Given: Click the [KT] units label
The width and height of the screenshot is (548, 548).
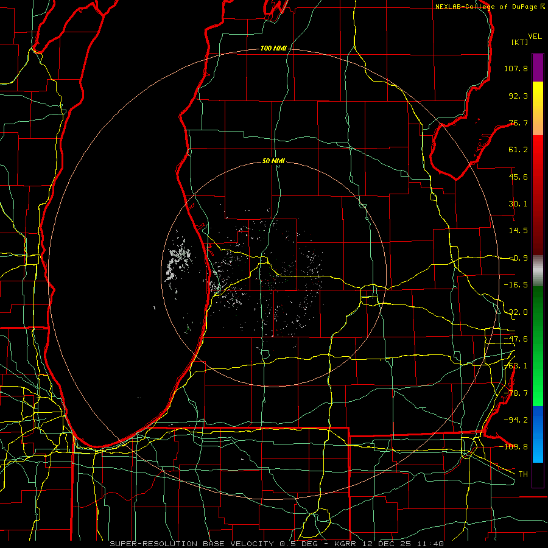Looking at the screenshot, I should point(520,42).
